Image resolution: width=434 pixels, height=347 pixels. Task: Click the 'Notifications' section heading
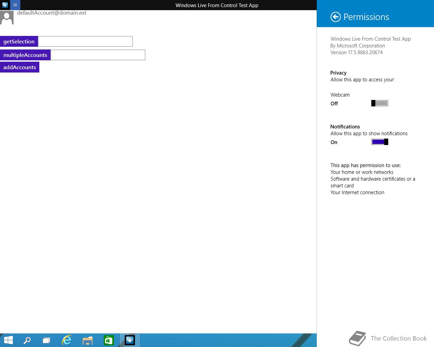(x=345, y=127)
